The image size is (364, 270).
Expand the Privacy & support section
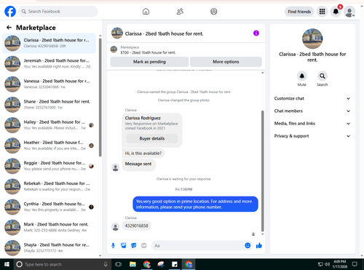click(x=312, y=136)
